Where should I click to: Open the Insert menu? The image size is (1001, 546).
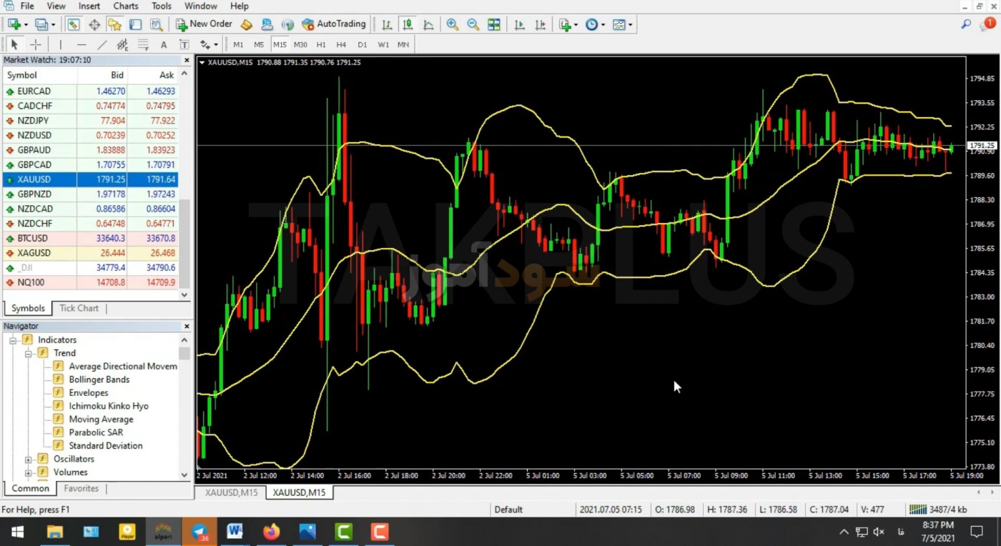89,6
